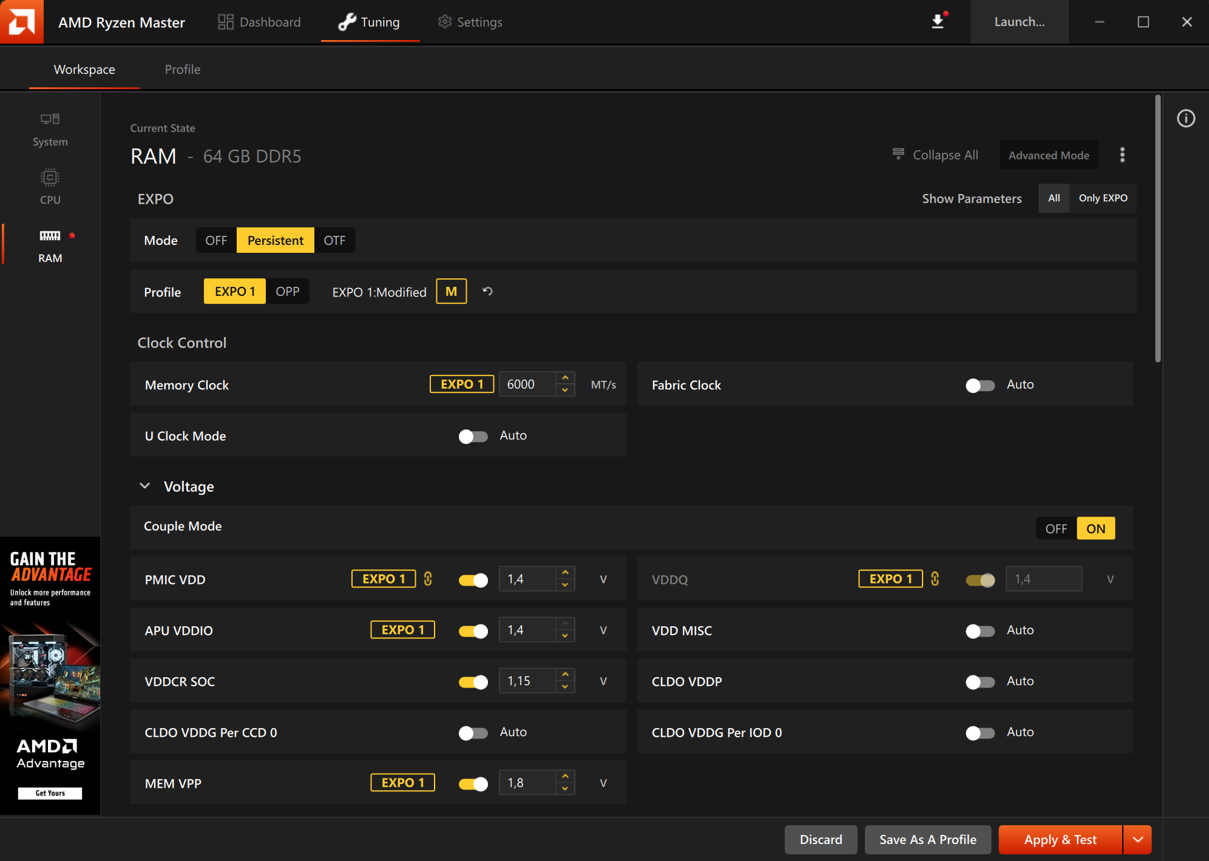This screenshot has height=861, width=1209.
Task: Open the three-dot more options menu
Action: (x=1122, y=155)
